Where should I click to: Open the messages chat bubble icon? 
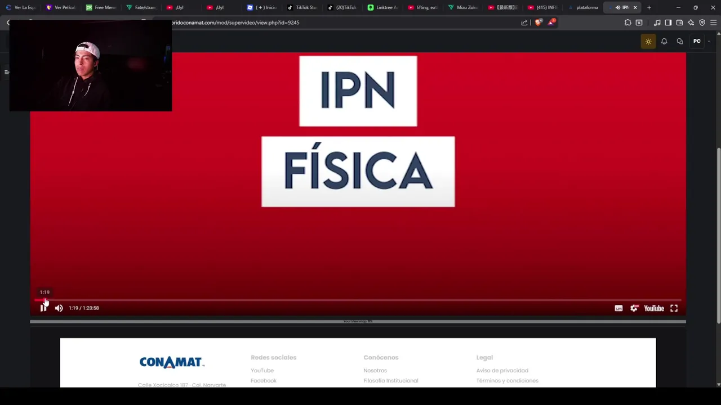(680, 42)
